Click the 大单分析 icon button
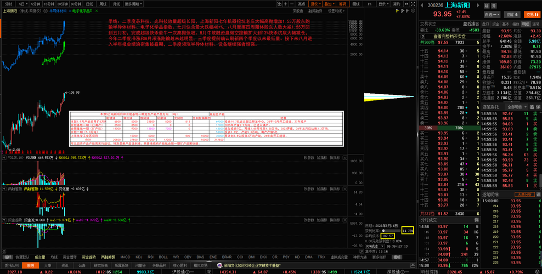This screenshot has width=542, height=274. click(524, 195)
